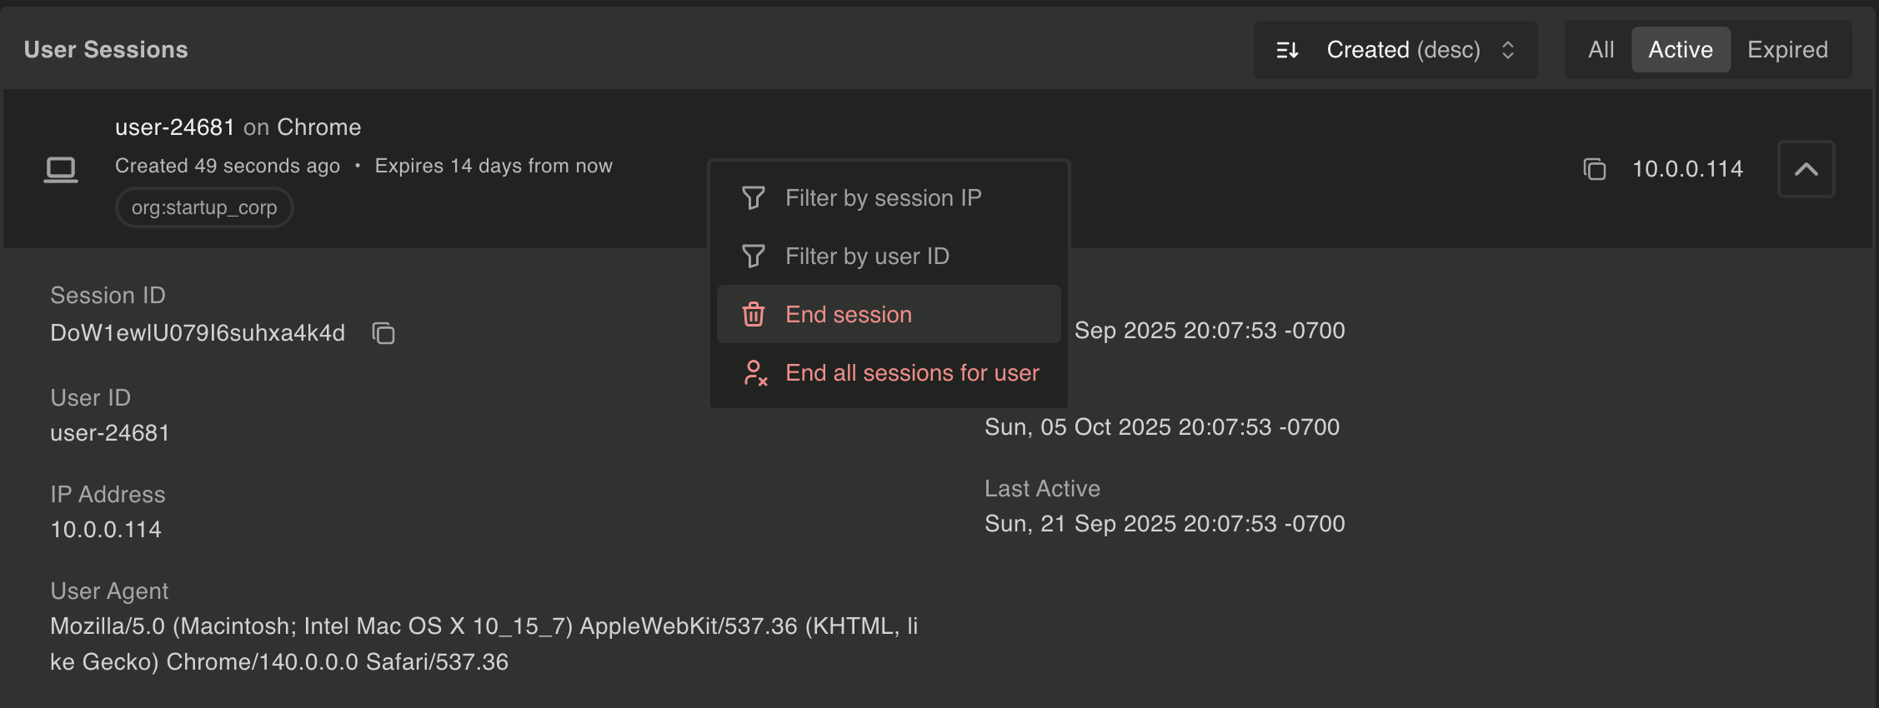This screenshot has height=708, width=1879.
Task: Open the Created (desc) sort dropdown
Action: [x=1403, y=49]
